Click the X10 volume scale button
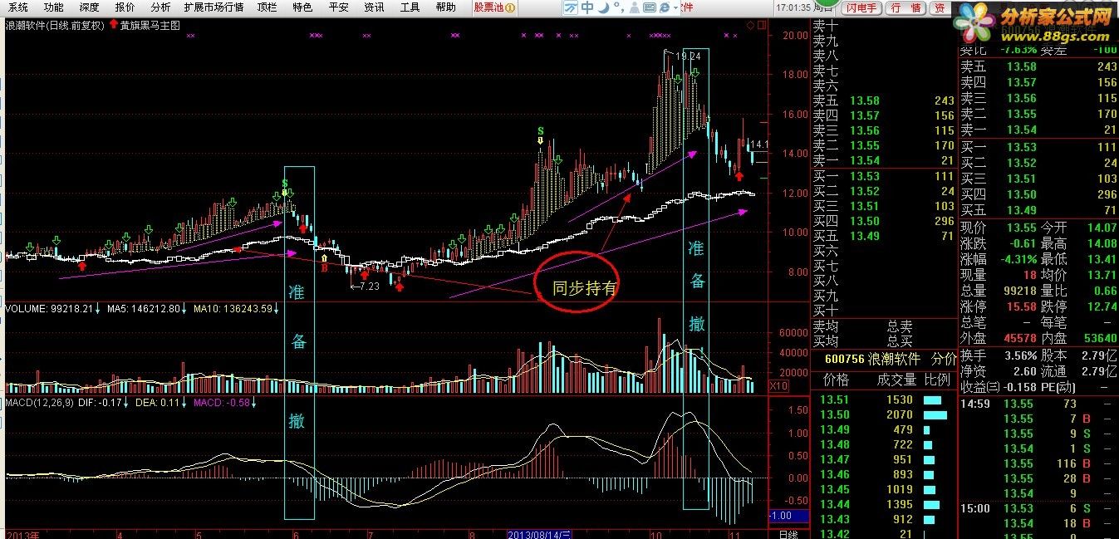The width and height of the screenshot is (1119, 539). [x=779, y=386]
